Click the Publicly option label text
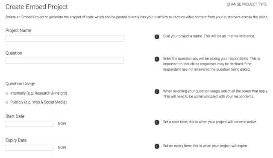Viewport: 273px width, 158px height. click(38, 102)
